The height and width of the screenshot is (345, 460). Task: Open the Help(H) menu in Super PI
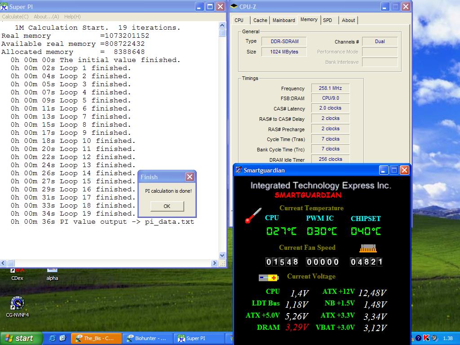(72, 17)
